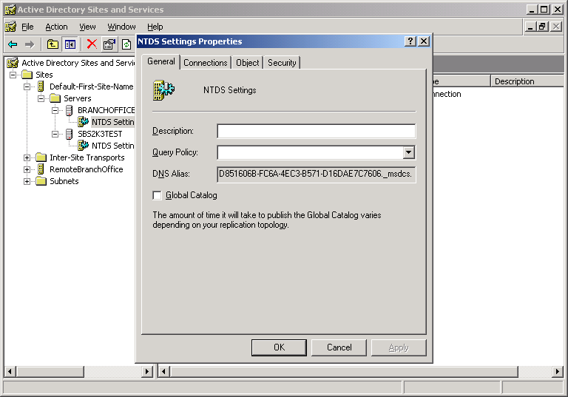Image resolution: width=568 pixels, height=397 pixels.
Task: Click NTDS Settings icon under SBS2K3TEST
Action: pos(84,145)
